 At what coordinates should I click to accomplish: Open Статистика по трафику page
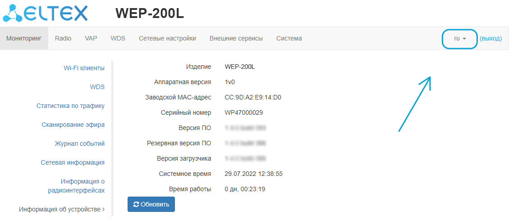(71, 106)
